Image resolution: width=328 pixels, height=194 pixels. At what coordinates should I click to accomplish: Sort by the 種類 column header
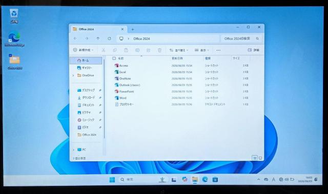[217, 58]
